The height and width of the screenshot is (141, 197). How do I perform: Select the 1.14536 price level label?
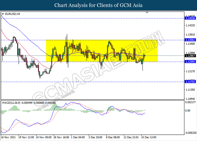[x=190, y=18]
